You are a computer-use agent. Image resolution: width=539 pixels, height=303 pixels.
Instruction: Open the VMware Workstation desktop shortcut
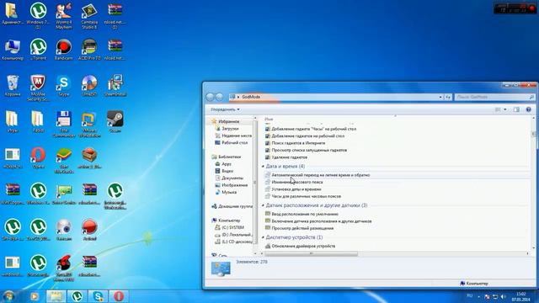tap(89, 124)
